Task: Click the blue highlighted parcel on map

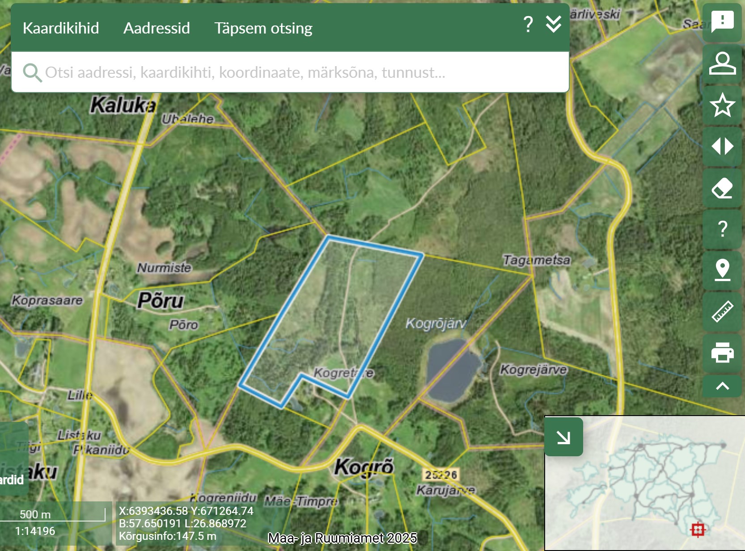Action: [331, 313]
